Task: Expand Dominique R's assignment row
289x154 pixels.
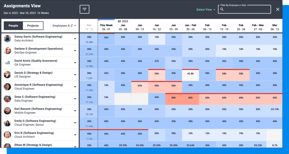Action: 75,87
